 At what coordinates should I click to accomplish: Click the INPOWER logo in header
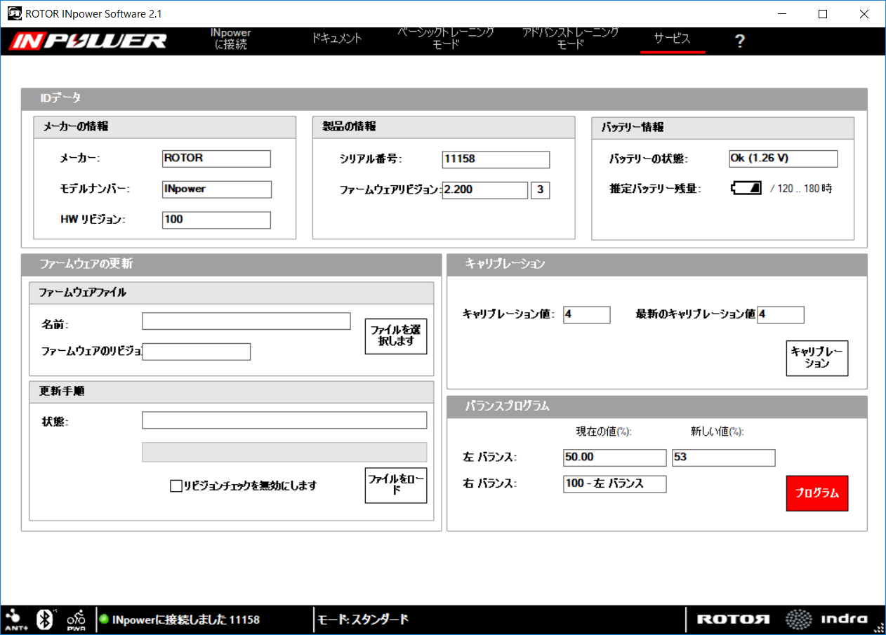coord(88,41)
